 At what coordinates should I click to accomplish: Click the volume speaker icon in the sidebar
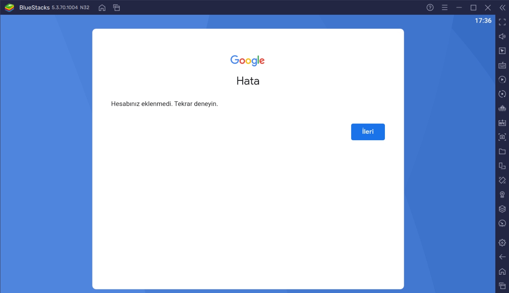pyautogui.click(x=502, y=36)
